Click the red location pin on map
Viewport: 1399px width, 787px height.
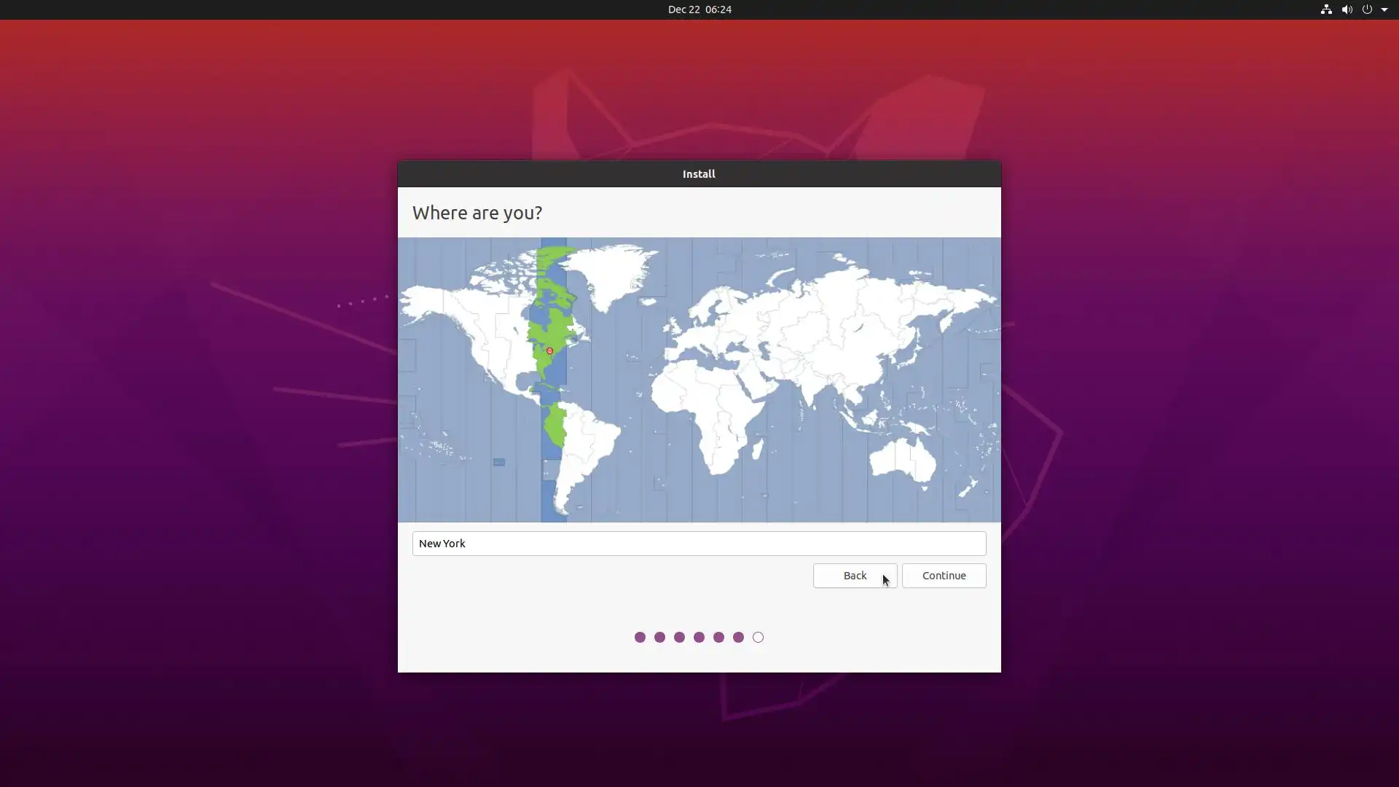pyautogui.click(x=549, y=351)
